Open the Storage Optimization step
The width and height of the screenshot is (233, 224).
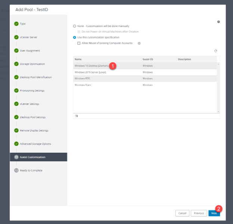pos(32,64)
